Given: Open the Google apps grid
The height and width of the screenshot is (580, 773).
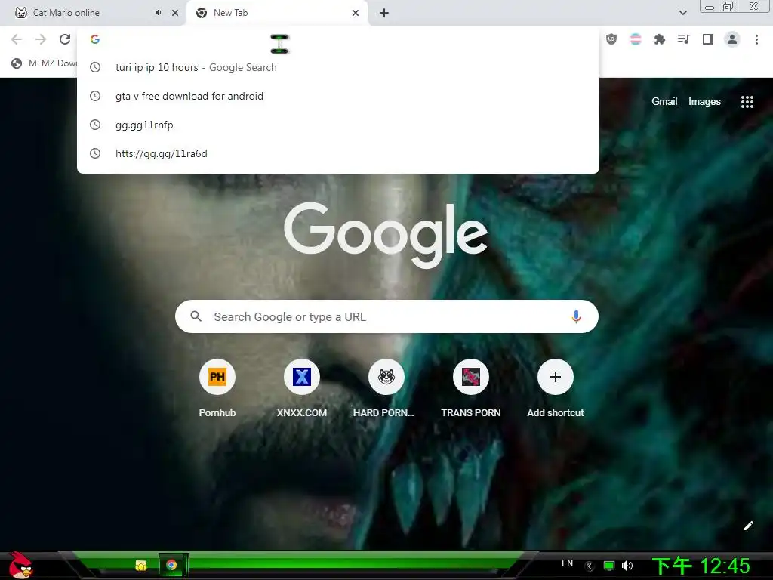Looking at the screenshot, I should (747, 102).
